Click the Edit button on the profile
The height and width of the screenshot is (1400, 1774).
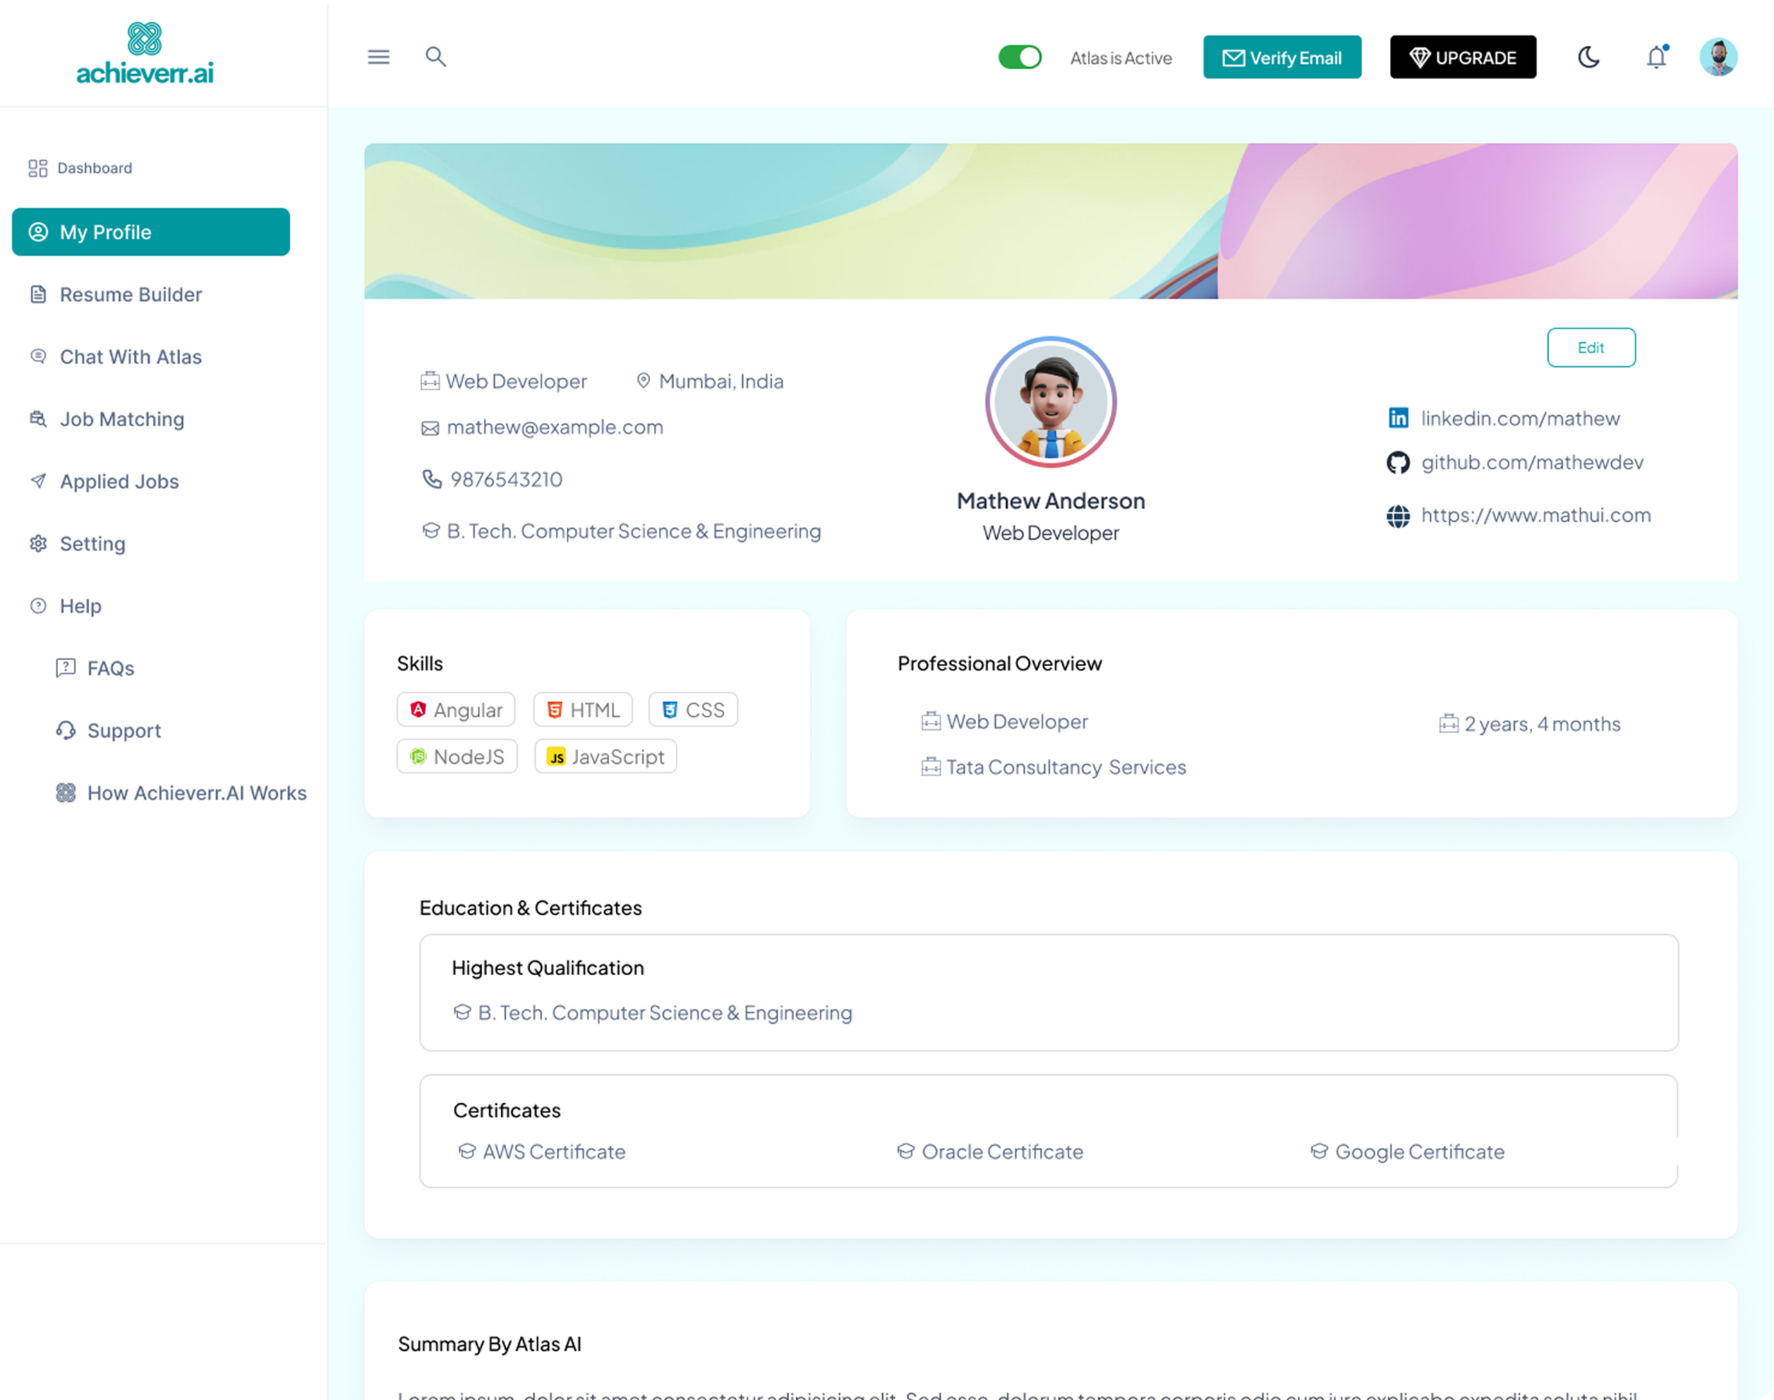pyautogui.click(x=1590, y=347)
